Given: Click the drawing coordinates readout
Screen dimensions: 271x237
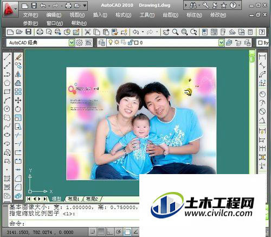Looking at the screenshot, I should click(40, 232).
